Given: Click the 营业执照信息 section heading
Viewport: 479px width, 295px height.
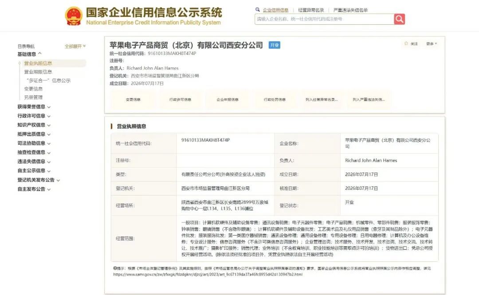Looking at the screenshot, I should point(131,126).
